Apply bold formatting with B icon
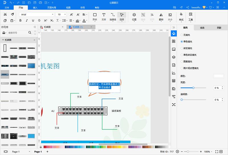This screenshot has width=228, height=155. [20, 21]
